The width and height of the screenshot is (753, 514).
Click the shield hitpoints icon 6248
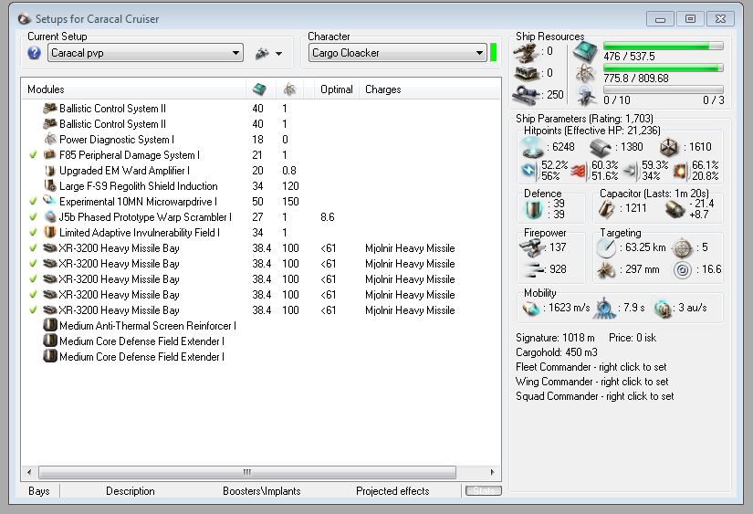(532, 147)
